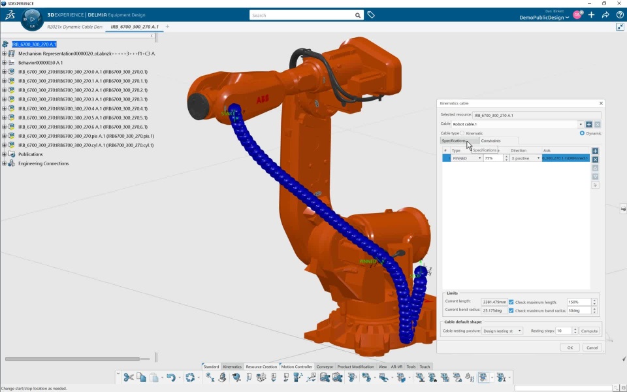Image resolution: width=627 pixels, height=392 pixels.
Task: Click the highlighted robot cable tool in toolbar
Action: point(483,377)
